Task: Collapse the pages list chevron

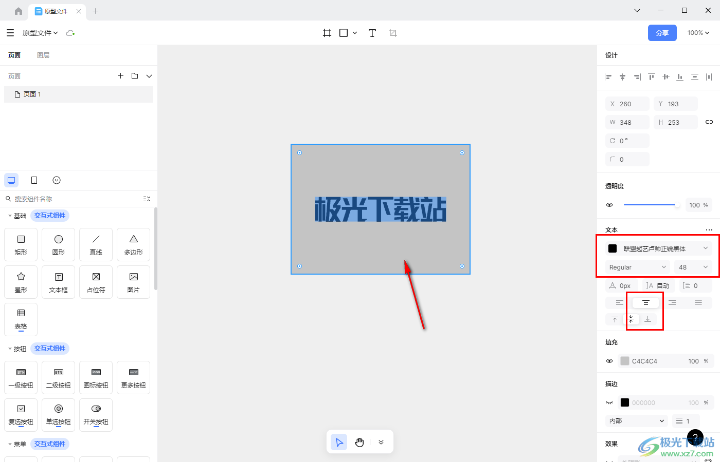Action: pyautogui.click(x=149, y=76)
